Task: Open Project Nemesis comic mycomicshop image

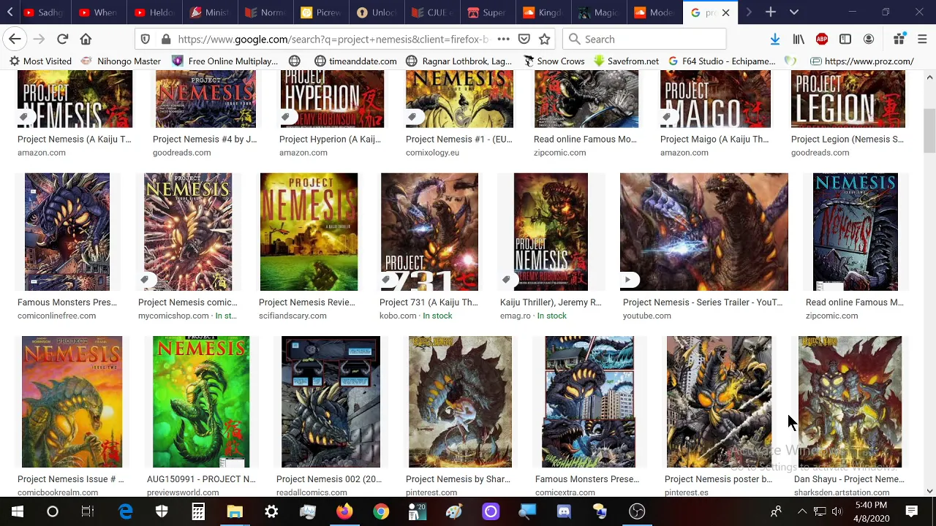Action: pyautogui.click(x=188, y=232)
